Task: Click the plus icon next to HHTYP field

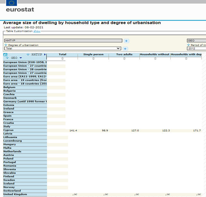Action: pos(126,41)
